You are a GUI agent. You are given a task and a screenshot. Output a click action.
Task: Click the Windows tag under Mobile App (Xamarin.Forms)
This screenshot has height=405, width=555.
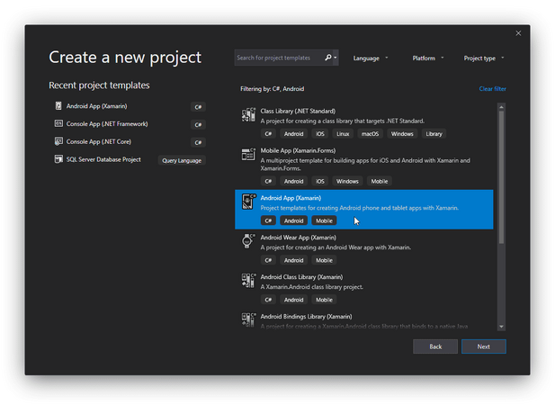(x=347, y=181)
